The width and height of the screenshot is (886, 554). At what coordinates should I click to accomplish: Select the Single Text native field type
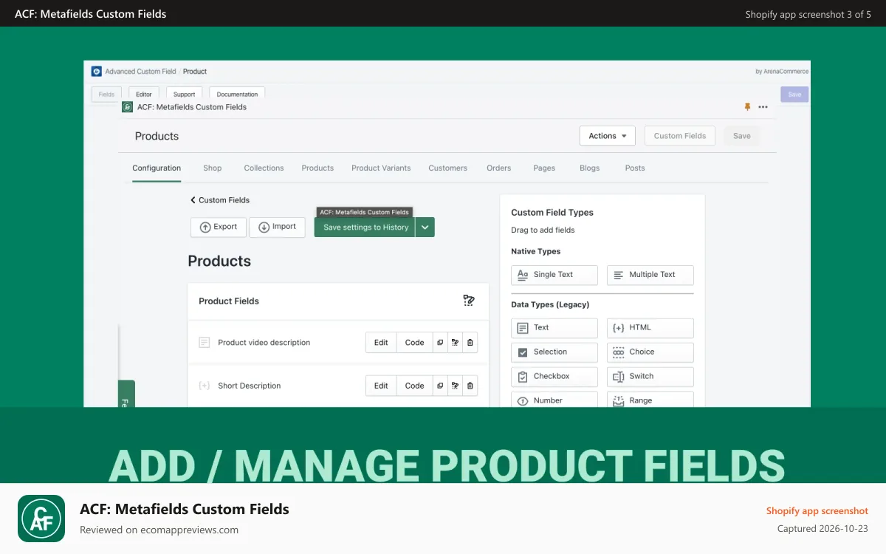click(x=554, y=275)
